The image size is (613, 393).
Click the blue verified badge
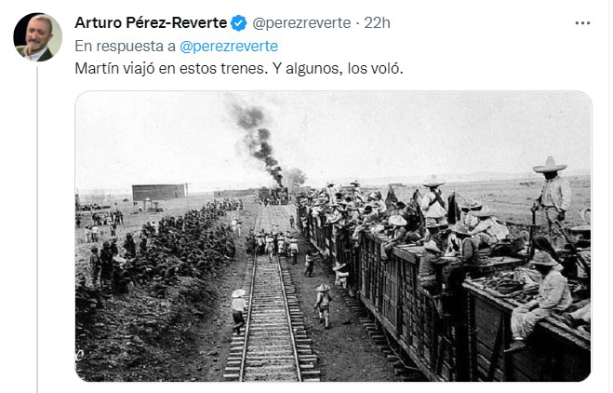238,23
